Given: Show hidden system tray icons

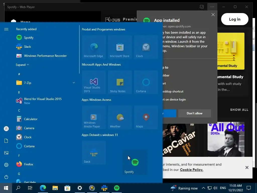Looking at the screenshot, I should pos(203,188).
